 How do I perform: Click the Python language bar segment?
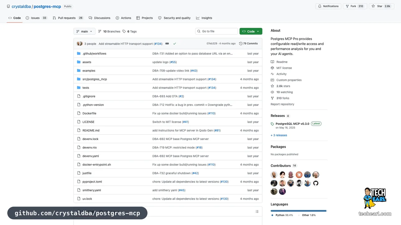298,211
